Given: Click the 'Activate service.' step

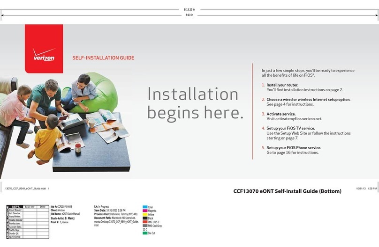Looking at the screenshot, I should (281, 114).
